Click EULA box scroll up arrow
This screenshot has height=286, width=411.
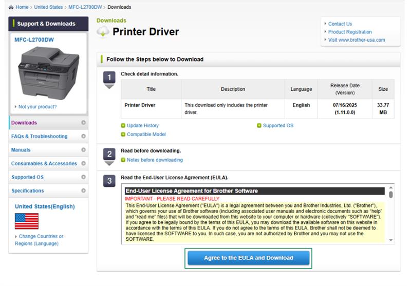(391, 187)
